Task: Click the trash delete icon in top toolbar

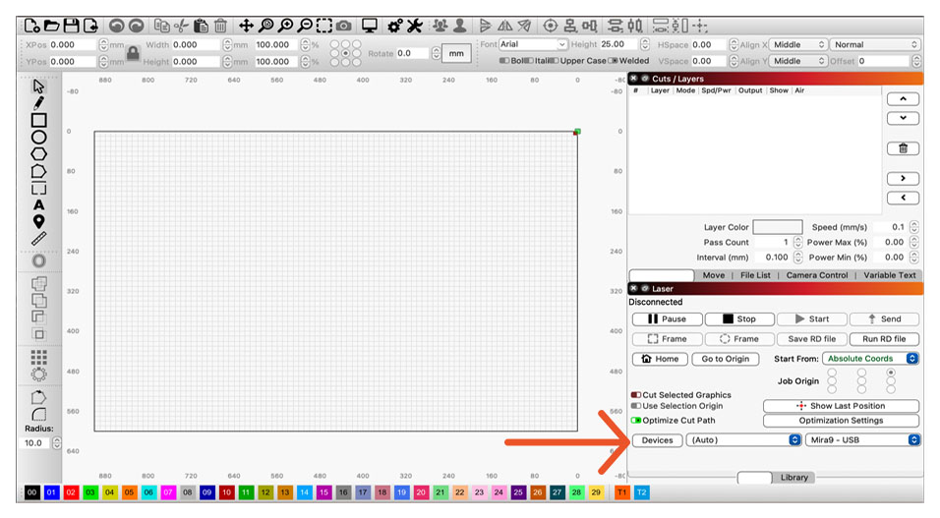Action: (x=221, y=26)
